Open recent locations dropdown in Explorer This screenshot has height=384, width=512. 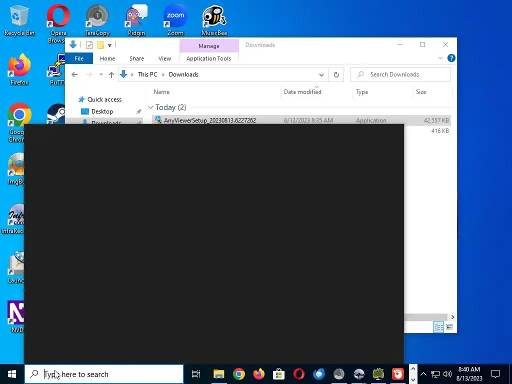click(x=101, y=74)
